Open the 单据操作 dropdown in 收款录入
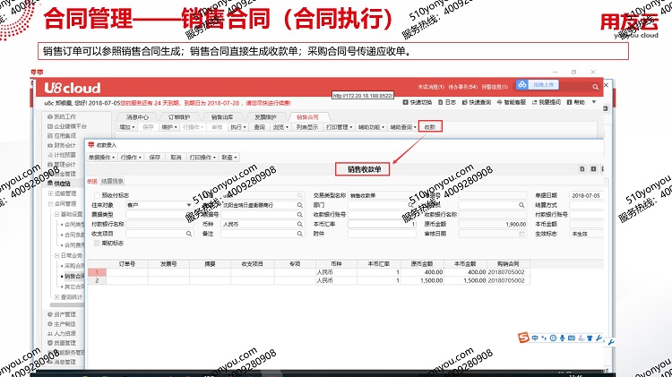Viewport: 672px width, 377px height. tap(101, 158)
